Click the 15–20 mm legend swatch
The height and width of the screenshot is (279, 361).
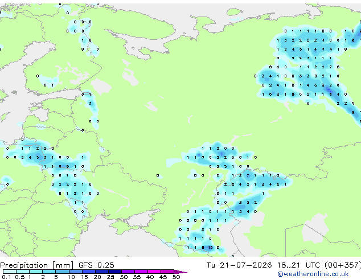[88, 272]
